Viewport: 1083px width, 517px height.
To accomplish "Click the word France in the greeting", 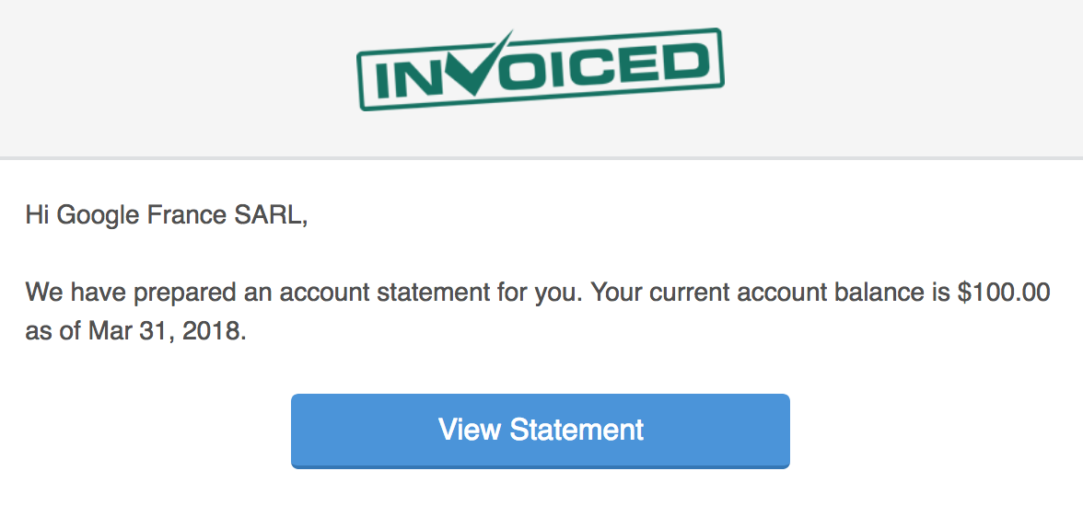I will [187, 215].
